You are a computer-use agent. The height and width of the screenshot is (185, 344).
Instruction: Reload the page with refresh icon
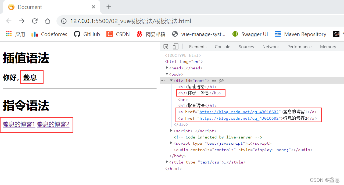(x=35, y=21)
